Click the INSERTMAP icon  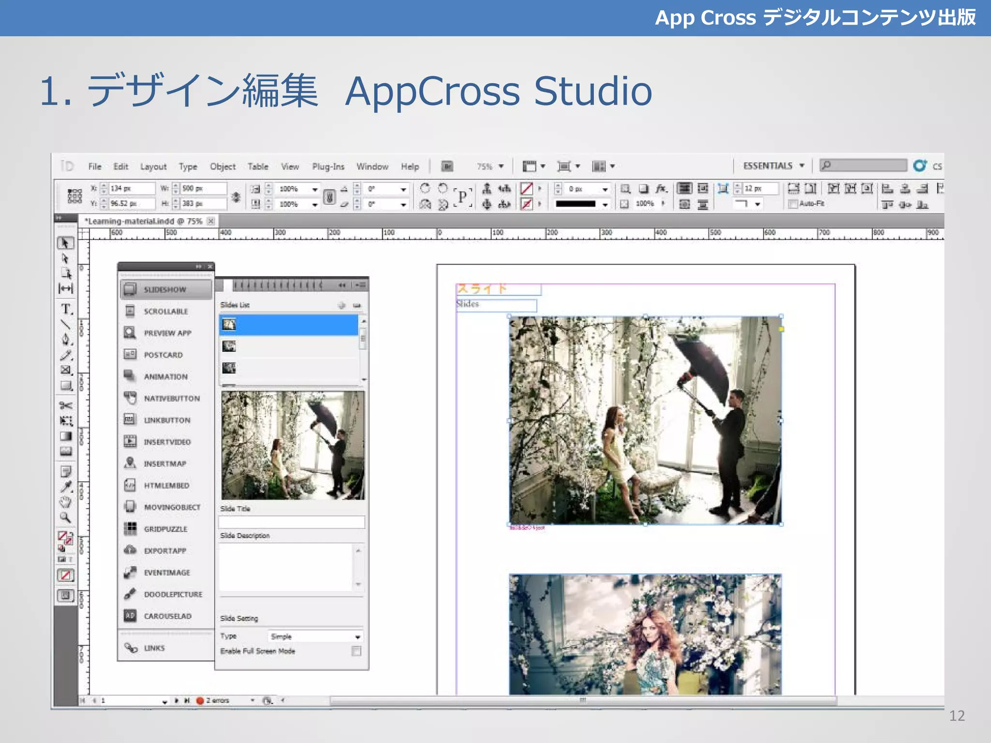pyautogui.click(x=130, y=463)
